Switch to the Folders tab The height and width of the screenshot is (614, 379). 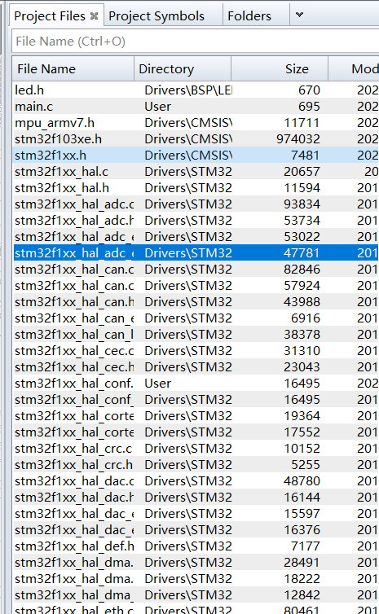pos(249,16)
